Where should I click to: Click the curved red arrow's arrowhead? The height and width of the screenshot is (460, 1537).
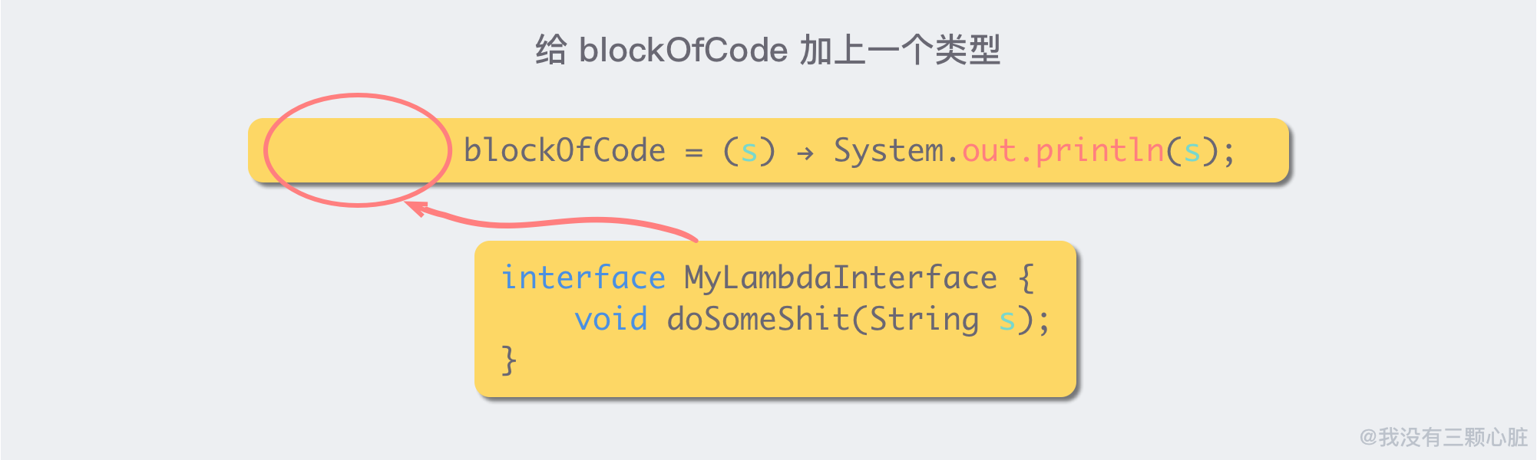(416, 208)
